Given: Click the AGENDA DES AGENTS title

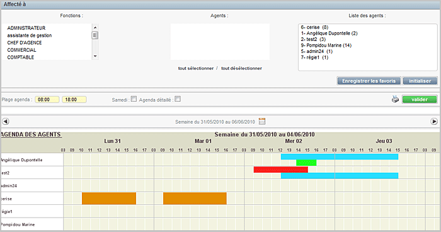Looking at the screenshot, I should (x=31, y=134).
